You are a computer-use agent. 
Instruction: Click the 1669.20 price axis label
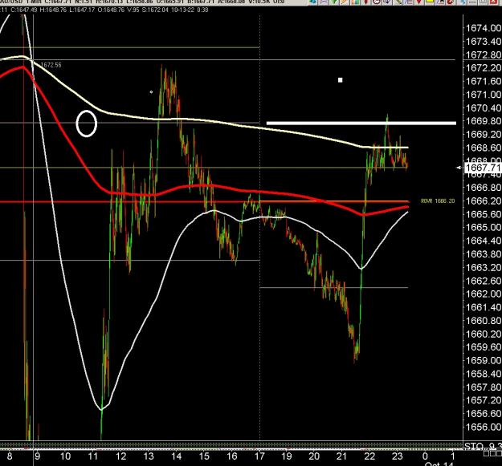(483, 135)
